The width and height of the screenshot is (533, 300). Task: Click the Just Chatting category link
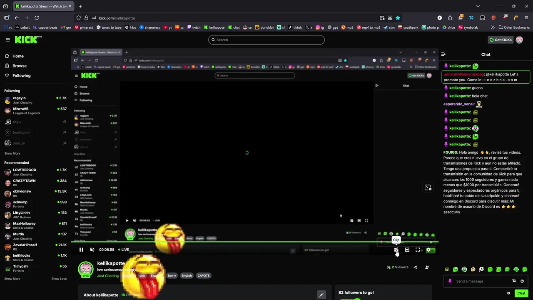click(108, 275)
